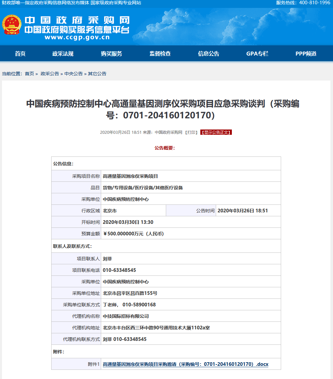333x379 pixels.
Task: Click the 公告信息 section header
Action: (63, 164)
